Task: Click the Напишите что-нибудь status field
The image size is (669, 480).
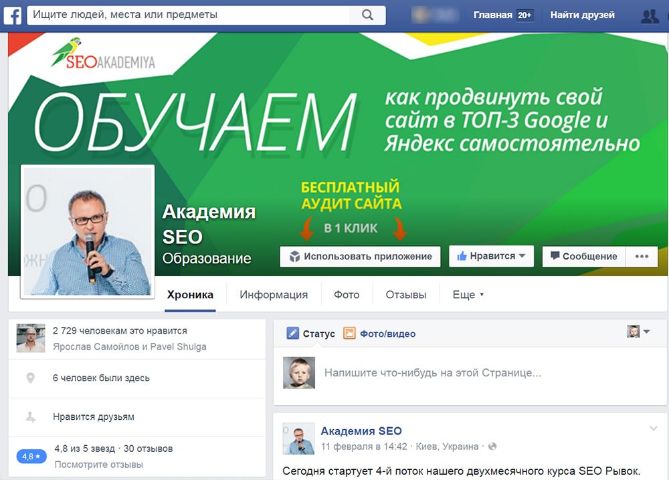Action: pos(432,372)
